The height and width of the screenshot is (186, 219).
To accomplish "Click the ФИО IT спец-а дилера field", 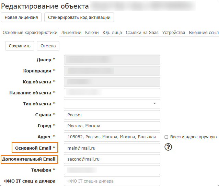I will [x=112, y=181].
